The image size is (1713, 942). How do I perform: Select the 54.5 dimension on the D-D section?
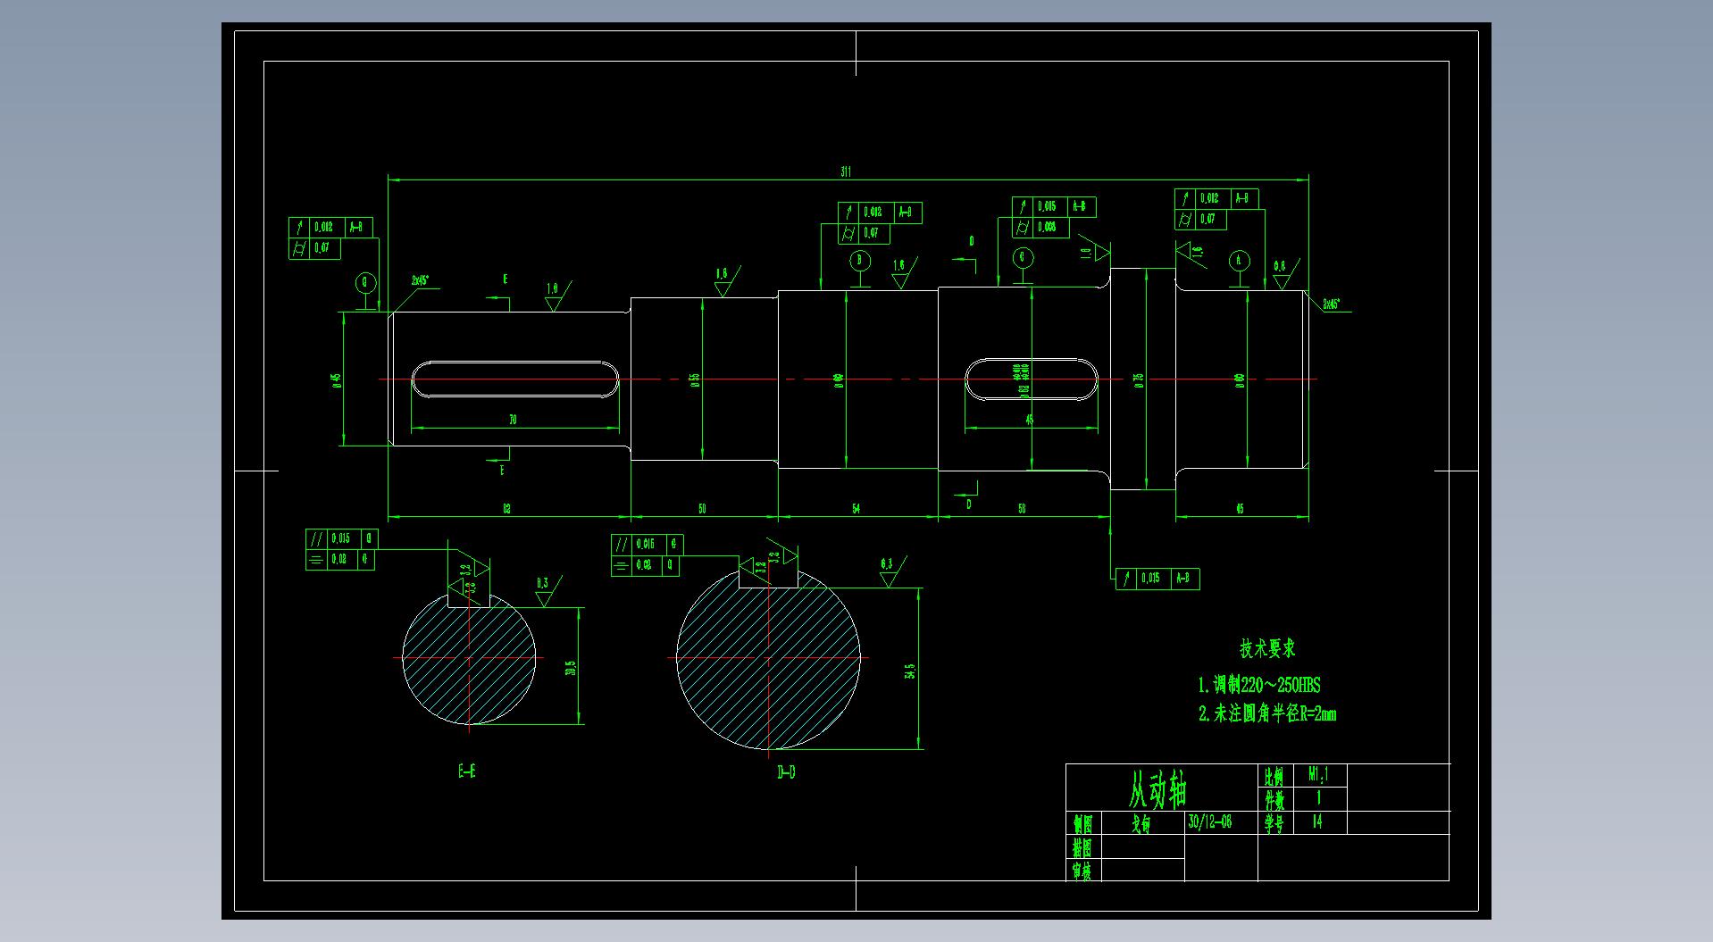909,671
